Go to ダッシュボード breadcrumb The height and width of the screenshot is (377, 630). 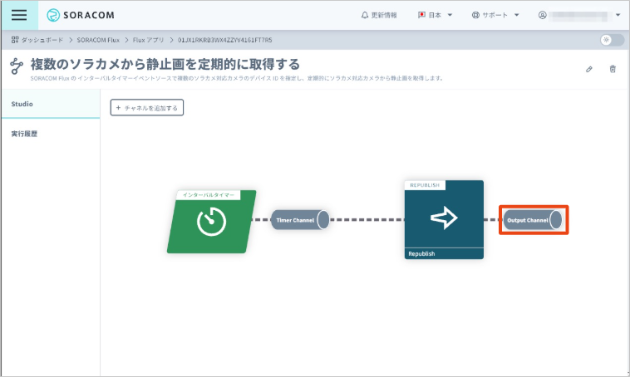coord(42,40)
